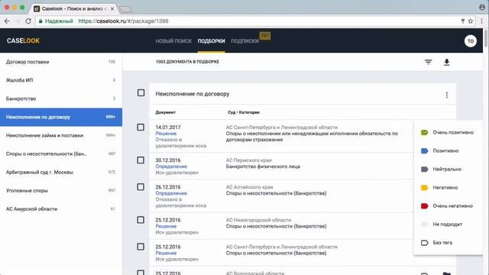Select Не подходит tag option
Image resolution: width=489 pixels, height=275 pixels.
point(449,225)
